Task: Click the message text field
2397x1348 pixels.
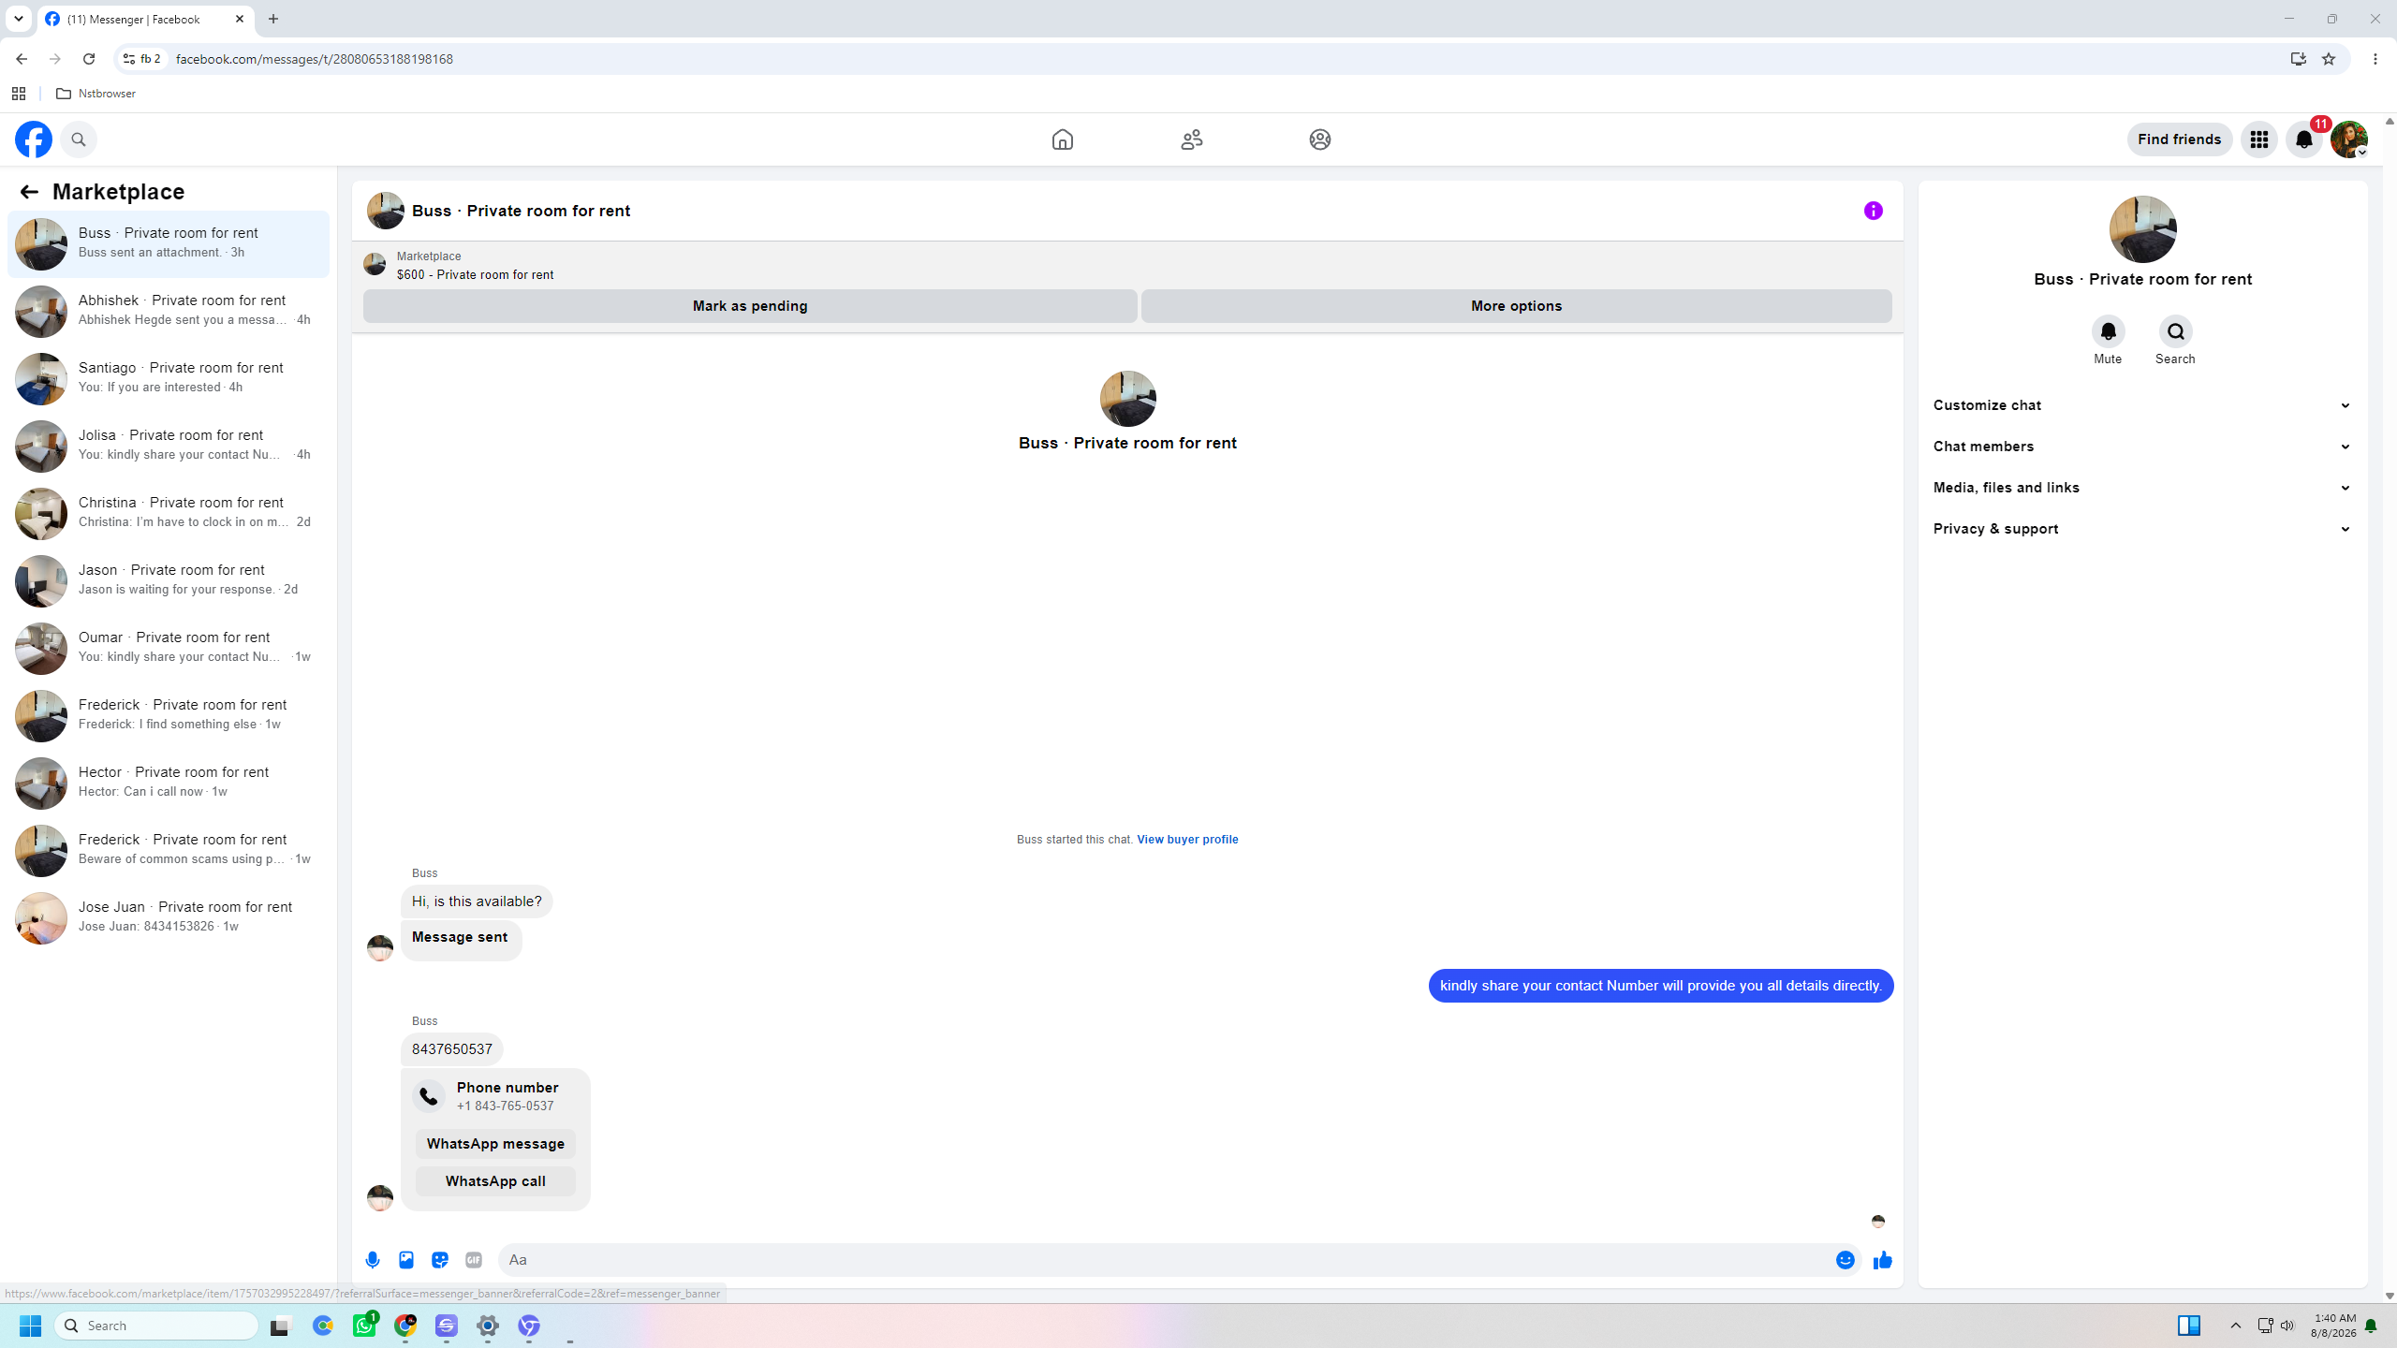Action: 1167,1260
